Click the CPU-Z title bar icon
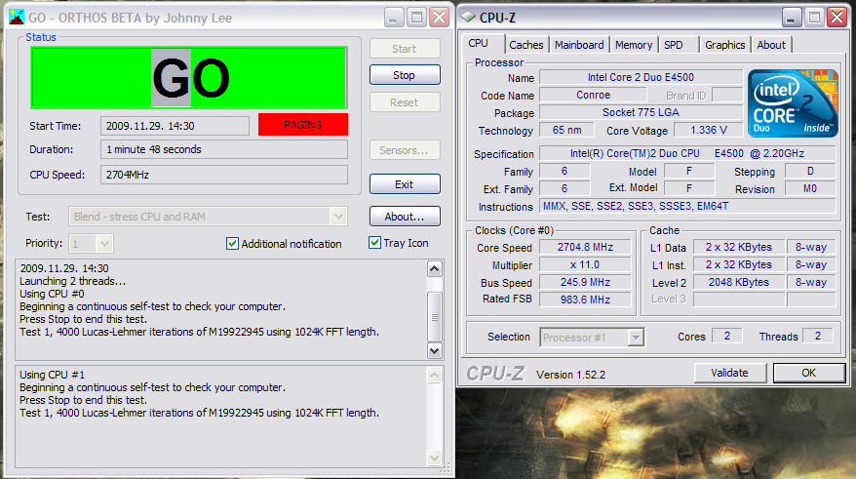The image size is (856, 479). 468,18
